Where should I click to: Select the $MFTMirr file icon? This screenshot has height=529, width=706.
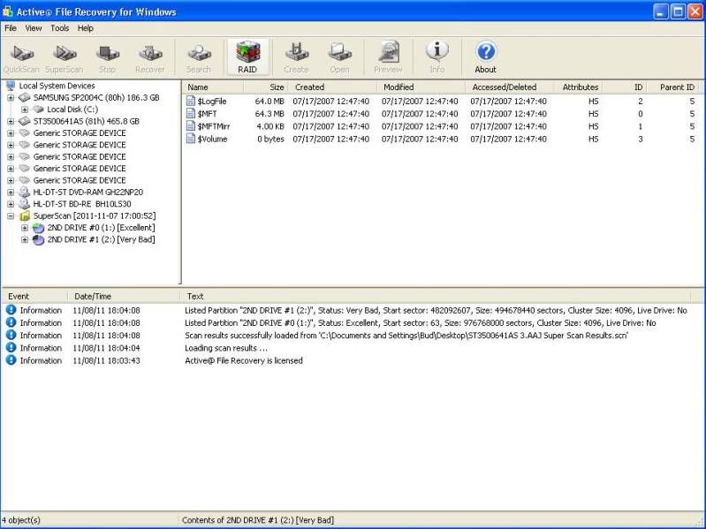tap(191, 126)
